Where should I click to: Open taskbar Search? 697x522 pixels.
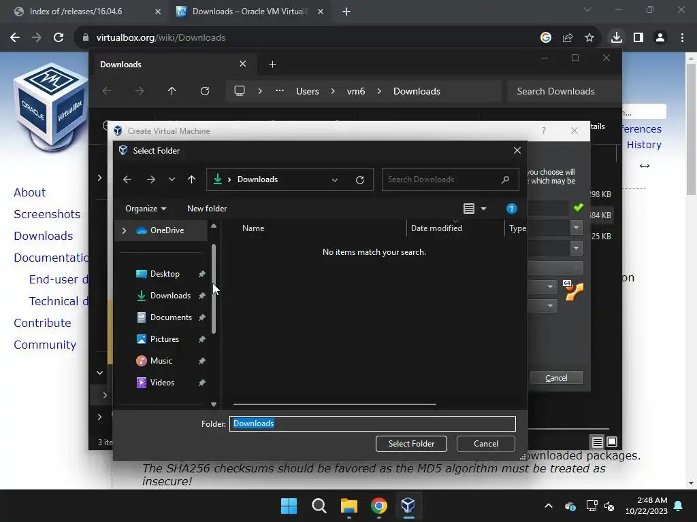(319, 506)
